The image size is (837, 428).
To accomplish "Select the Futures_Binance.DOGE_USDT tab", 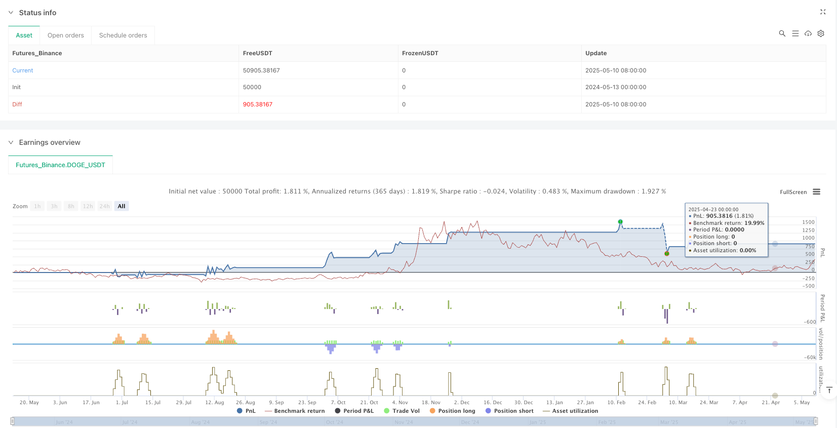I will tap(60, 165).
